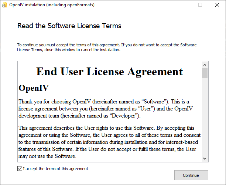Uncheck the accept agreement terms checkbox
This screenshot has height=185, width=226.
[x=20, y=169]
